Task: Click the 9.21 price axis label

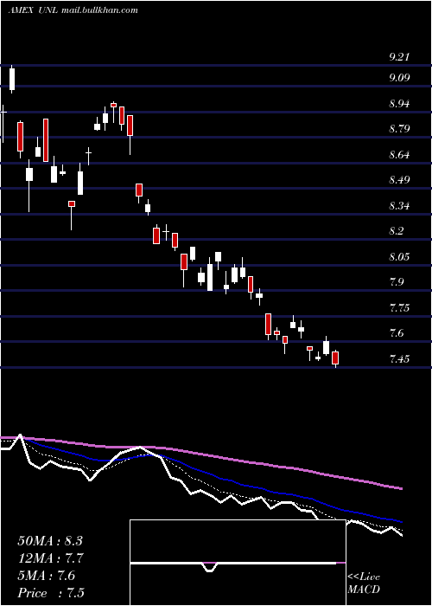Action: pos(399,57)
